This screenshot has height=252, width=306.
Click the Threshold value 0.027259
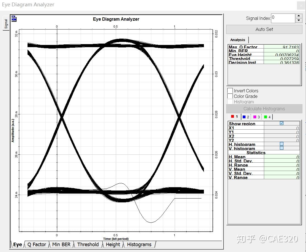tap(282, 58)
